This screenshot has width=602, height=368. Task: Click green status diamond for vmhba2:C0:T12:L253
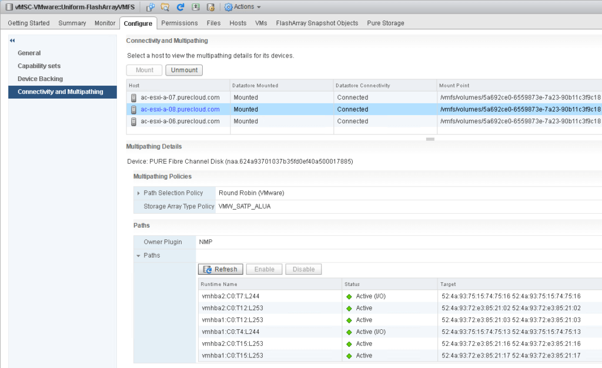349,308
